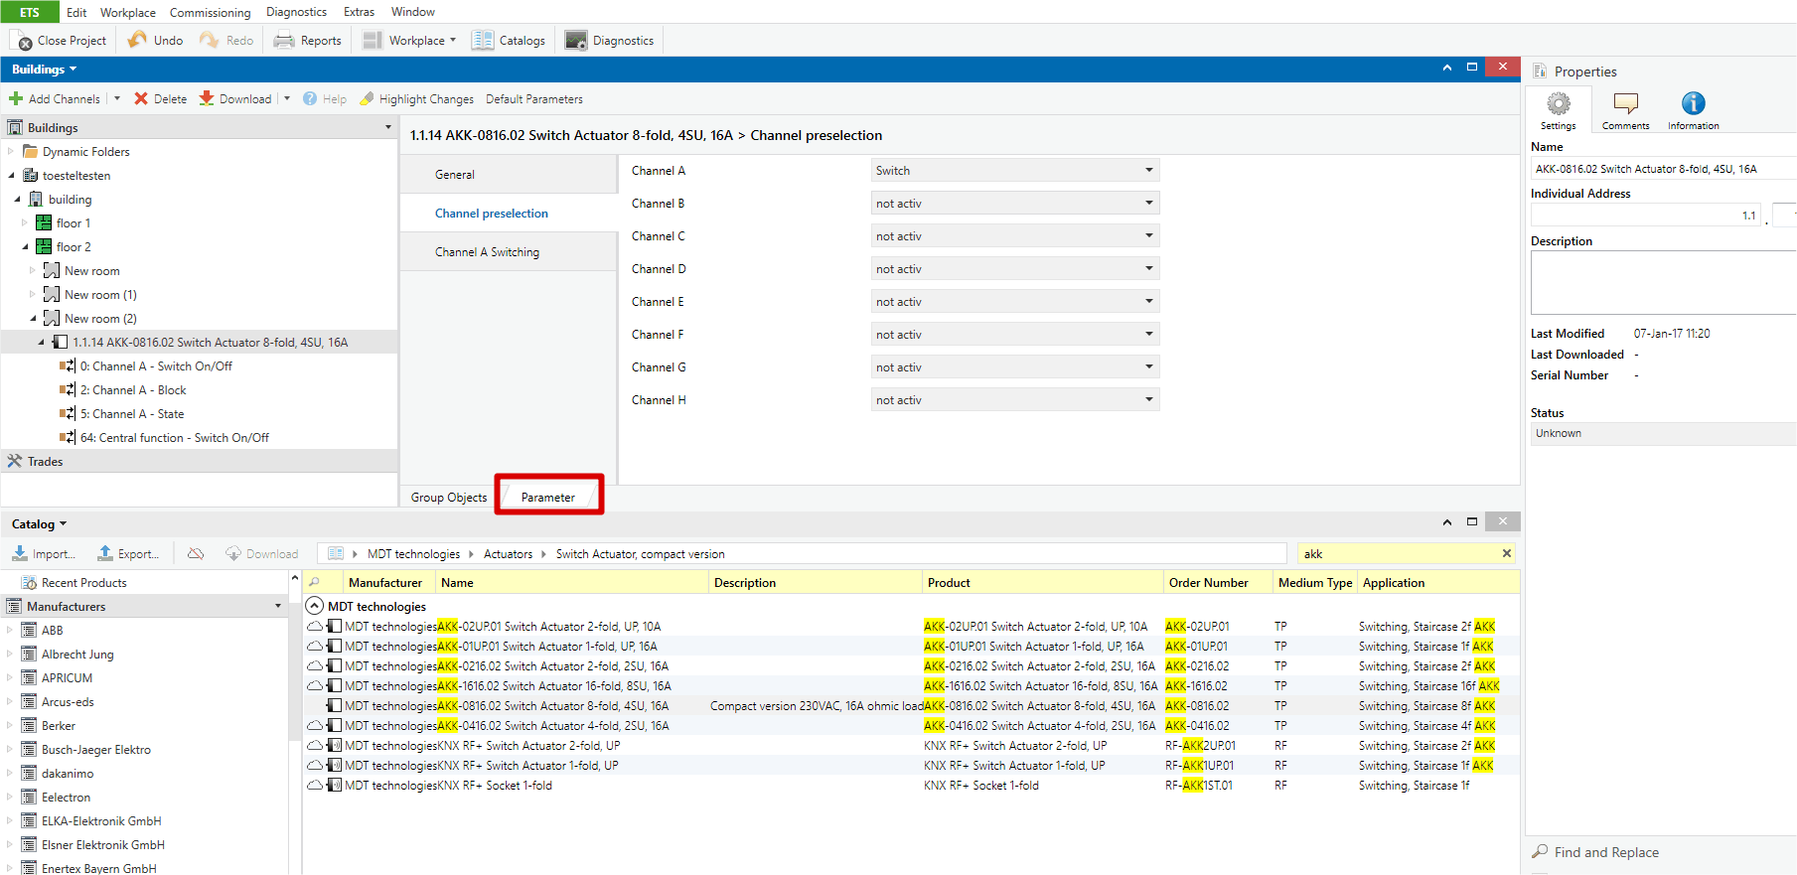Open the Reports printer icon
The height and width of the screenshot is (875, 1797).
[284, 40]
